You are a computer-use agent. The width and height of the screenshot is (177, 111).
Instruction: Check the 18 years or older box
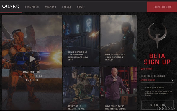coord(142,88)
